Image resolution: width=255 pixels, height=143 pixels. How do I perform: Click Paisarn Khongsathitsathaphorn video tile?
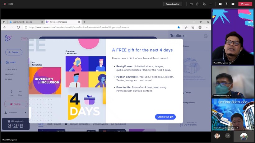[233, 114]
